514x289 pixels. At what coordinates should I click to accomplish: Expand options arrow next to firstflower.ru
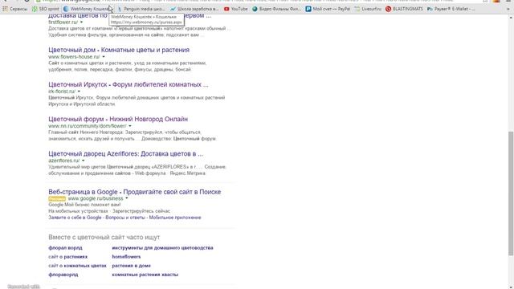(x=82, y=22)
